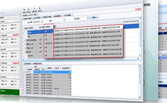The image size is (167, 103).
Task: Open the production date 2017-04-02 dropdown
Action: 42,22
